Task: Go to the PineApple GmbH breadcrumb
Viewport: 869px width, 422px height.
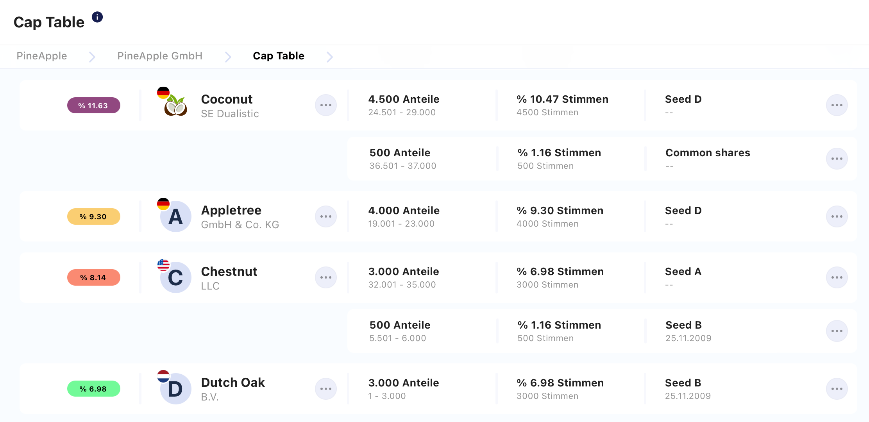Action: [x=160, y=56]
